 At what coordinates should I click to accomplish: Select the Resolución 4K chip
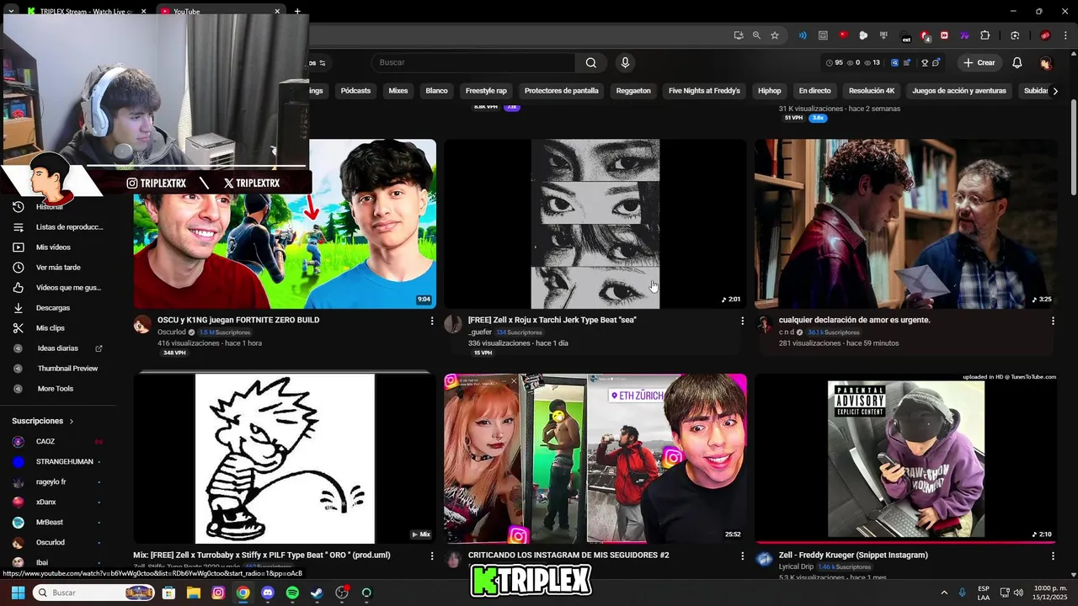pyautogui.click(x=872, y=91)
